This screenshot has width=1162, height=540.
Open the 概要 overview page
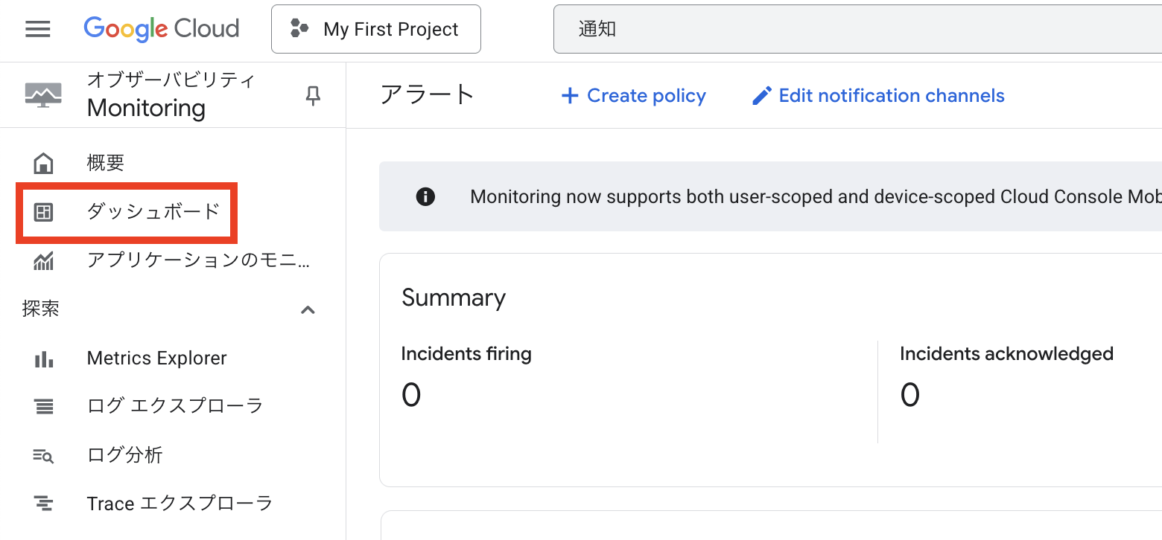106,163
